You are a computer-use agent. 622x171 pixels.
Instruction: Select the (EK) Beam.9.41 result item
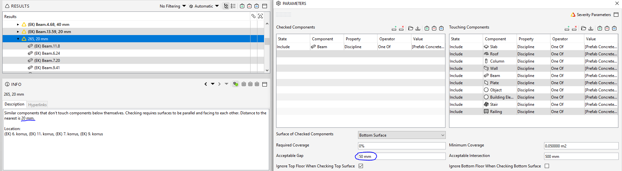(x=133, y=67)
